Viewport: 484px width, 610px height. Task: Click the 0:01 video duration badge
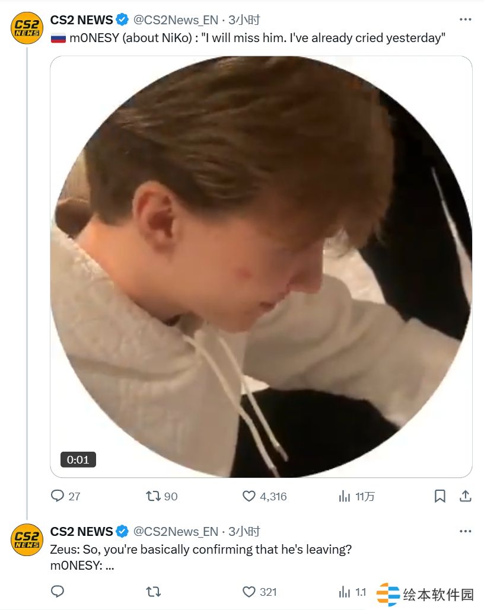(78, 459)
